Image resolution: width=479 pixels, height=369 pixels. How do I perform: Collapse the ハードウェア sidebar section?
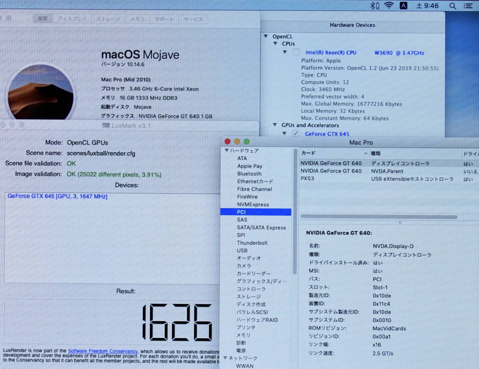pyautogui.click(x=226, y=151)
